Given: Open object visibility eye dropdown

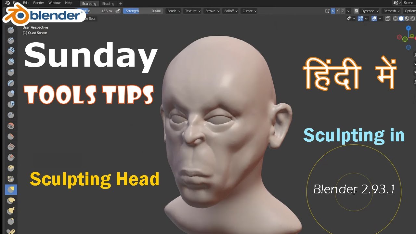Looking at the screenshot, I should click(x=351, y=19).
